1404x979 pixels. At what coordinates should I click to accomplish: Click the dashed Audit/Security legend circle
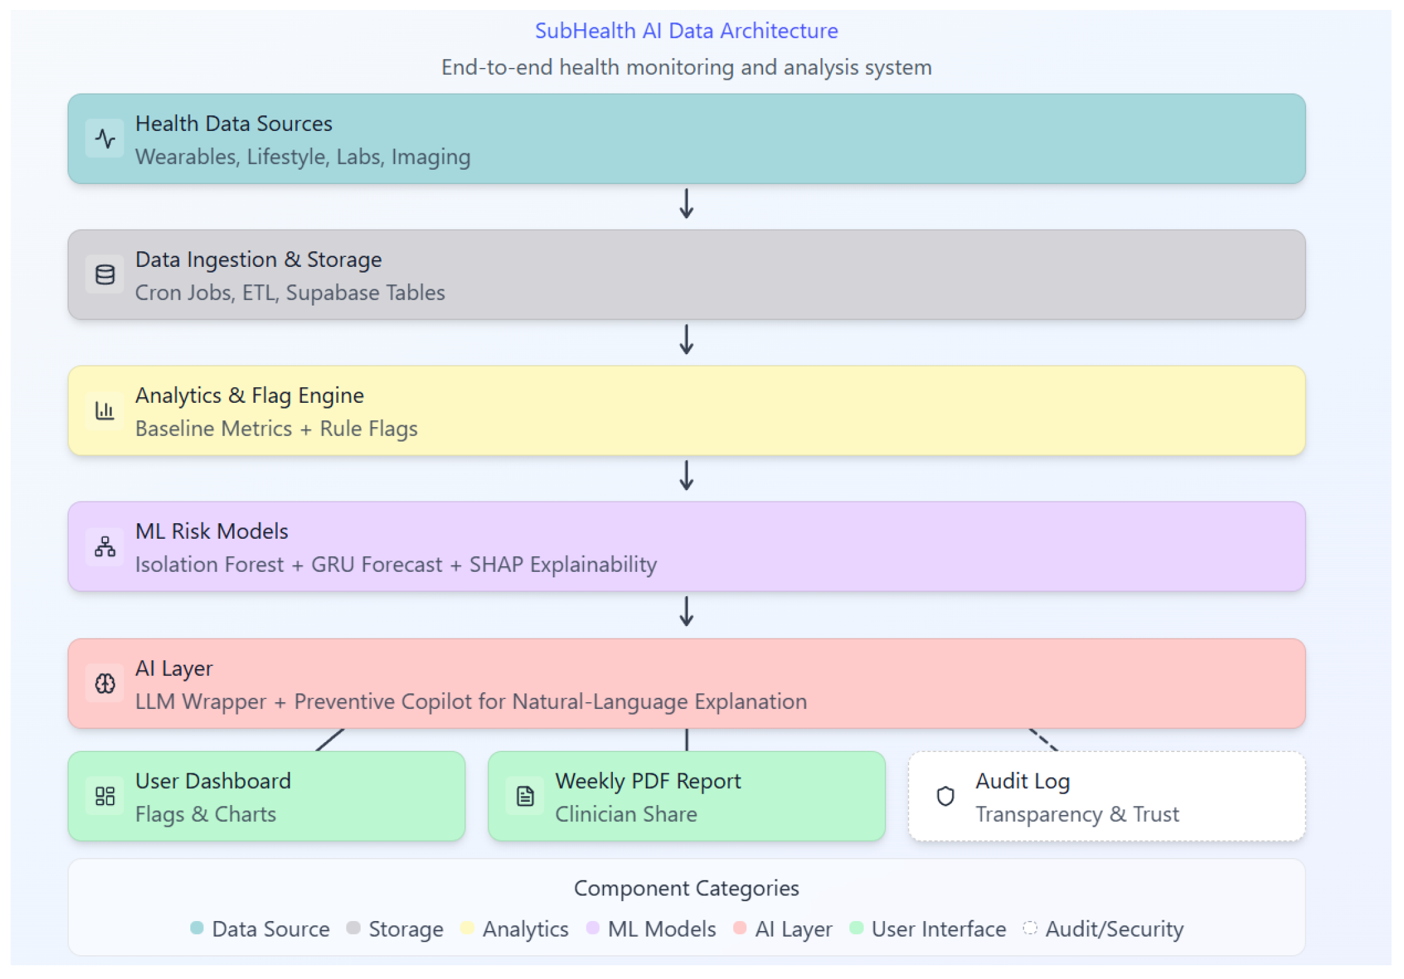pos(1030,927)
